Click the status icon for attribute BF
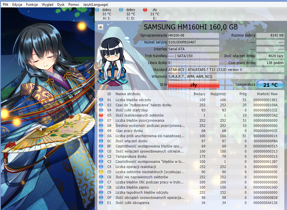The image size is (287, 210). pos(101,146)
